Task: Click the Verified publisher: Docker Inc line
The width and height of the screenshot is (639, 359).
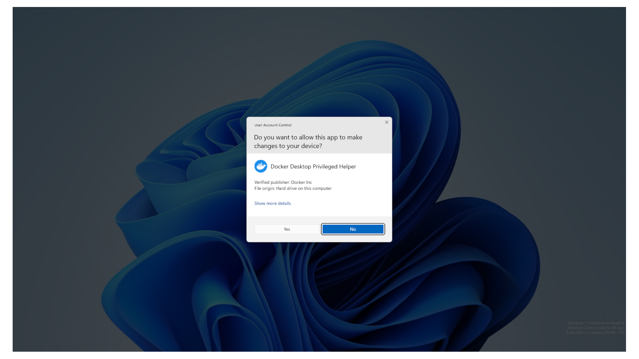Action: point(283,182)
